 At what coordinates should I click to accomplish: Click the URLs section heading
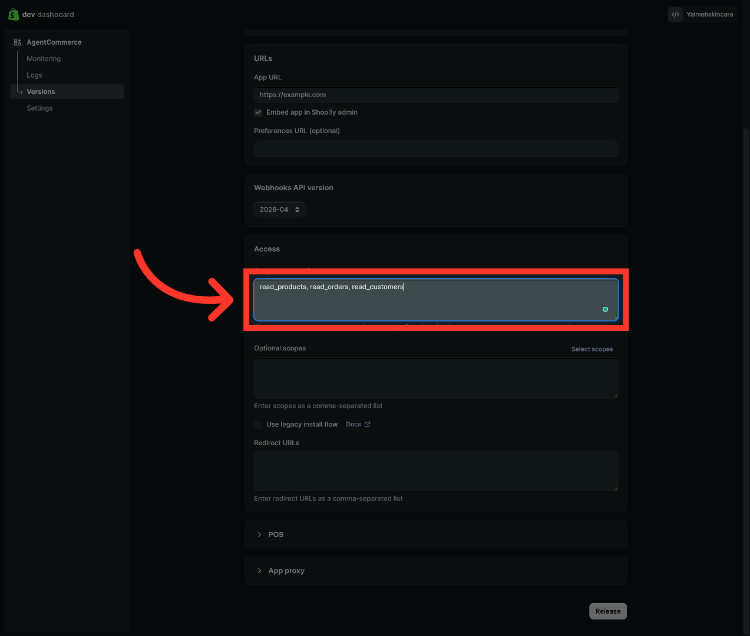263,59
